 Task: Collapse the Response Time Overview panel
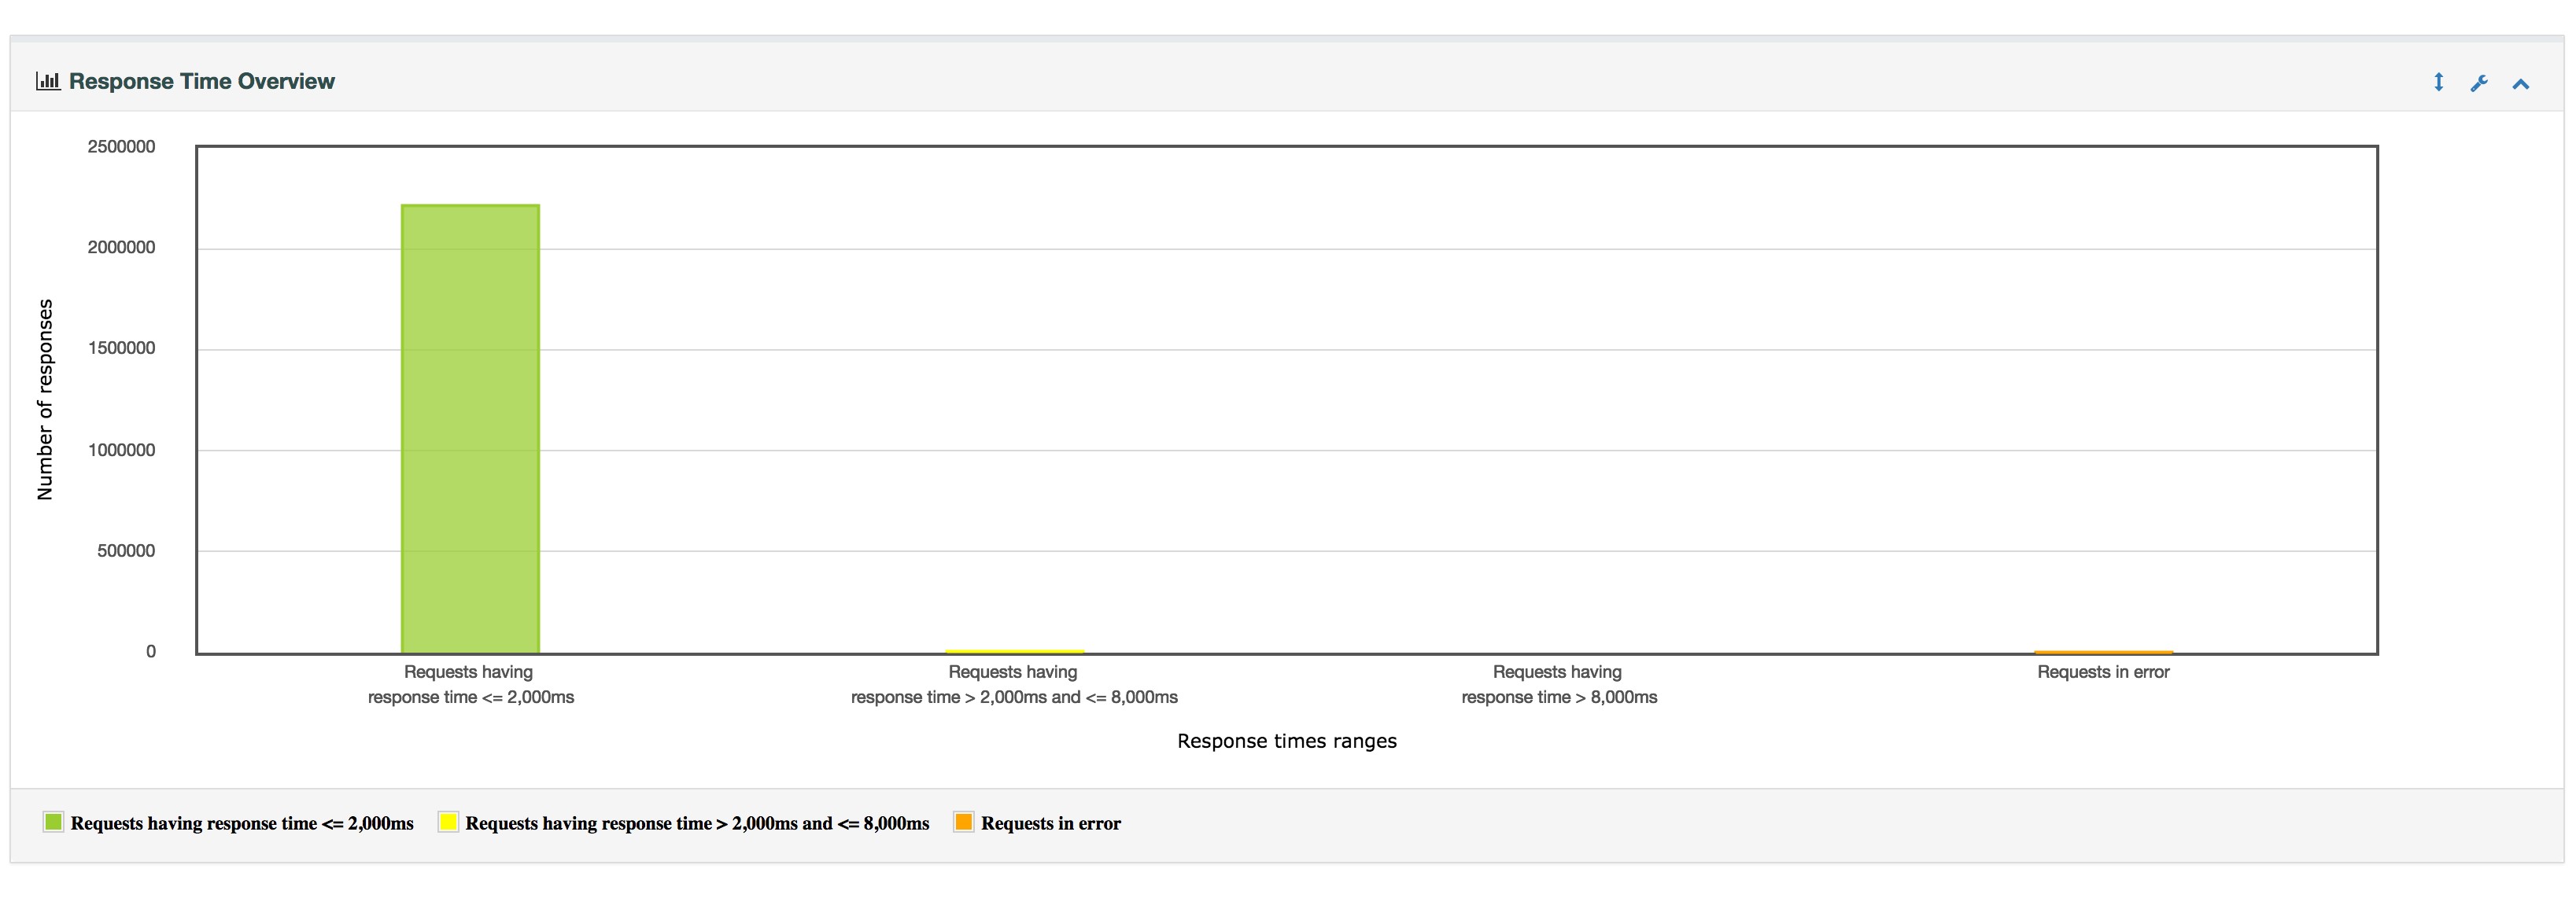click(x=2520, y=84)
